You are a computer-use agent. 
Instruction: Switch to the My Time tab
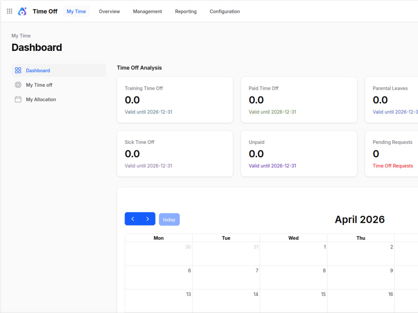[x=76, y=11]
